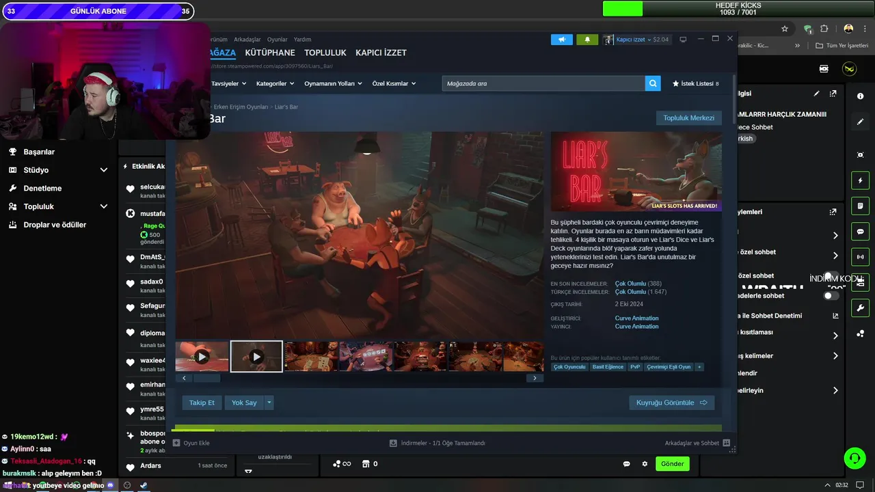Click the İndirmeler download status entry

437,443
